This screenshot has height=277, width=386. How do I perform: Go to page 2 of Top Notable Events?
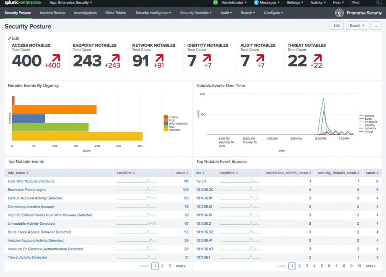coord(162,266)
